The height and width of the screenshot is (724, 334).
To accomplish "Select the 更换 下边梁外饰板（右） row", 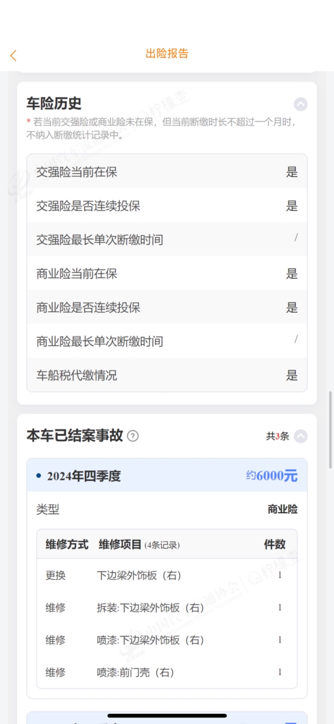I will point(167,575).
